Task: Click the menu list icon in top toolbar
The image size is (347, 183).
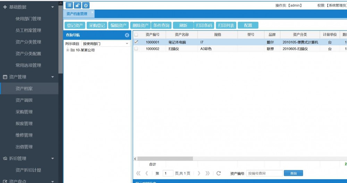Action: coord(69,5)
